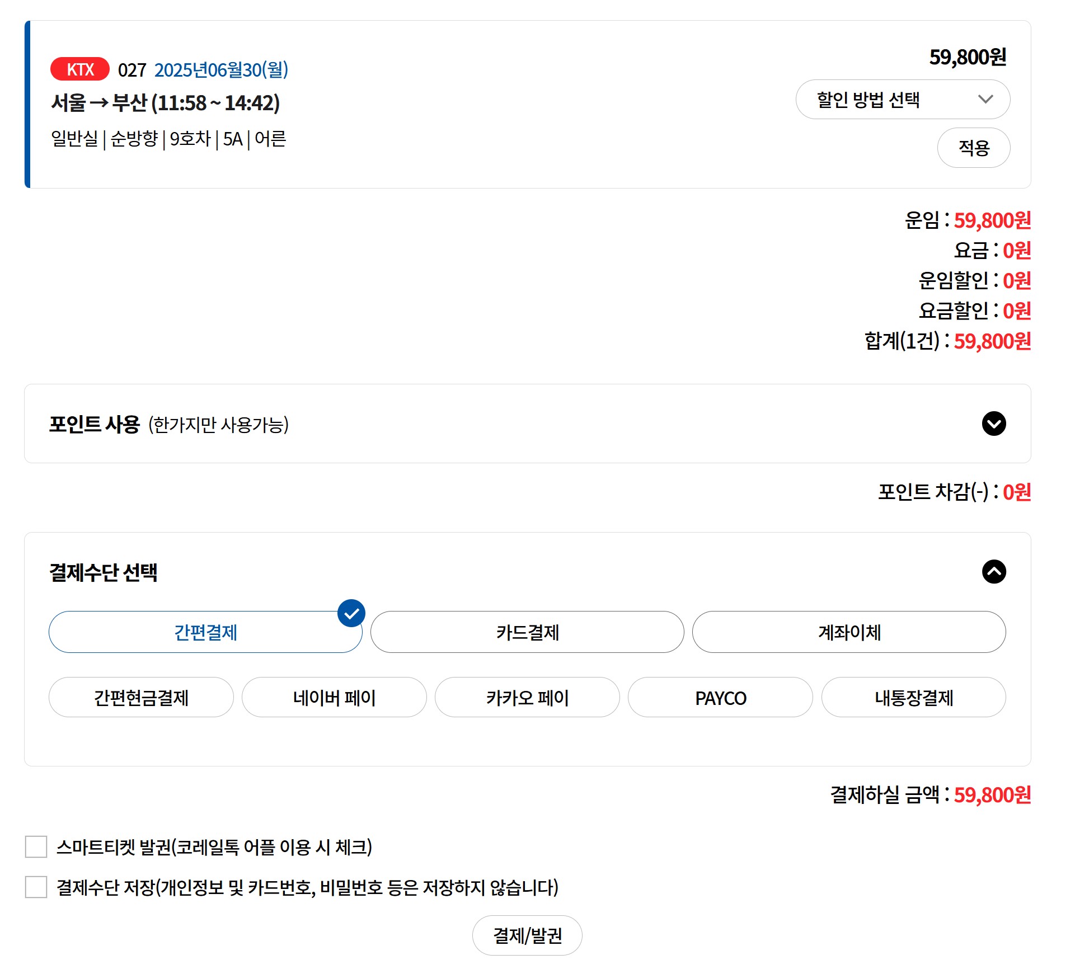This screenshot has width=1075, height=969.
Task: Select 내통장결제 payment option
Action: pyautogui.click(x=914, y=697)
